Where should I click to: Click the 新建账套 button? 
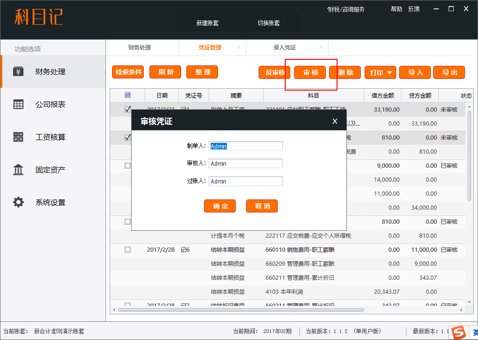tap(208, 23)
